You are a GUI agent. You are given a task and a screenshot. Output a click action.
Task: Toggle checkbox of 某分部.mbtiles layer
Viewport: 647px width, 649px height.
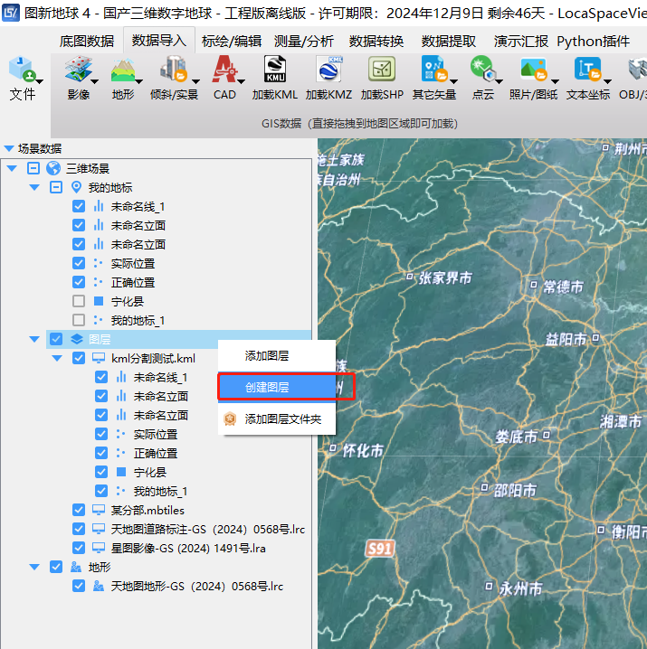tap(79, 510)
